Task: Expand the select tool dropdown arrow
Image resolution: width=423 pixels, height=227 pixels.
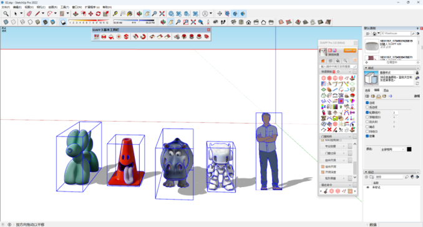Action: [x=21, y=14]
